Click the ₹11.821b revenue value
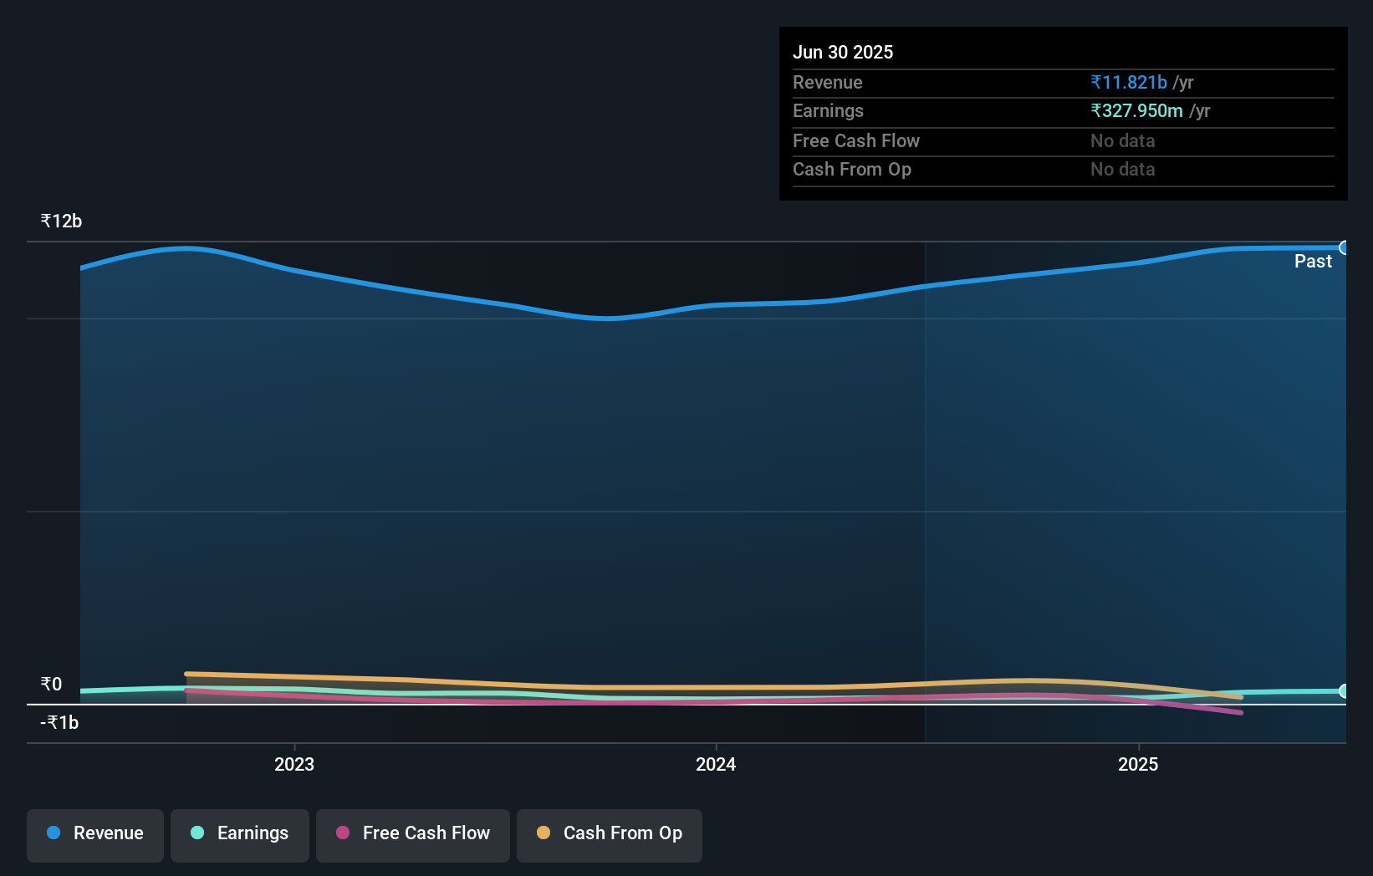Viewport: 1373px width, 876px height. coord(1129,82)
